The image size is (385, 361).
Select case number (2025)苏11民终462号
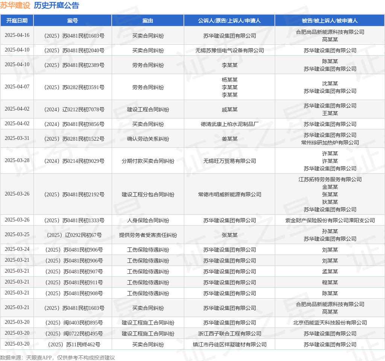coord(74,344)
